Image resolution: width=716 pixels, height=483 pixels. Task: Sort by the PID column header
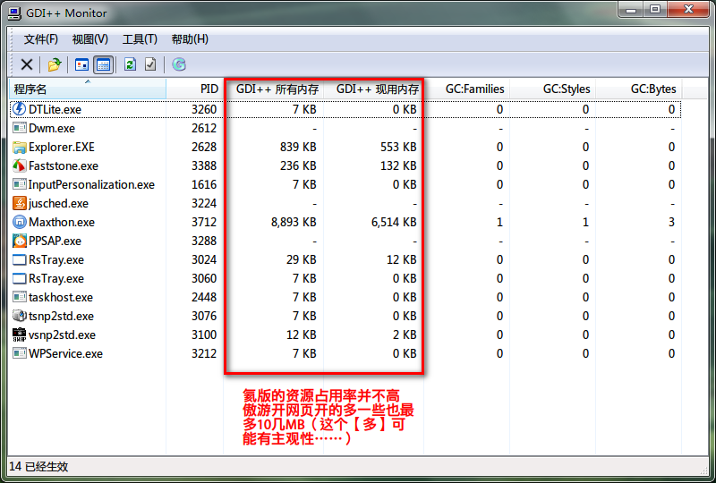[195, 89]
